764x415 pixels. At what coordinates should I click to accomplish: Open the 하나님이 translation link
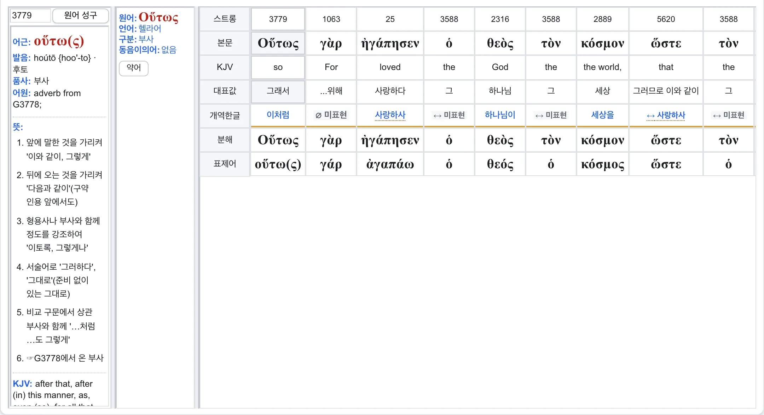[500, 115]
